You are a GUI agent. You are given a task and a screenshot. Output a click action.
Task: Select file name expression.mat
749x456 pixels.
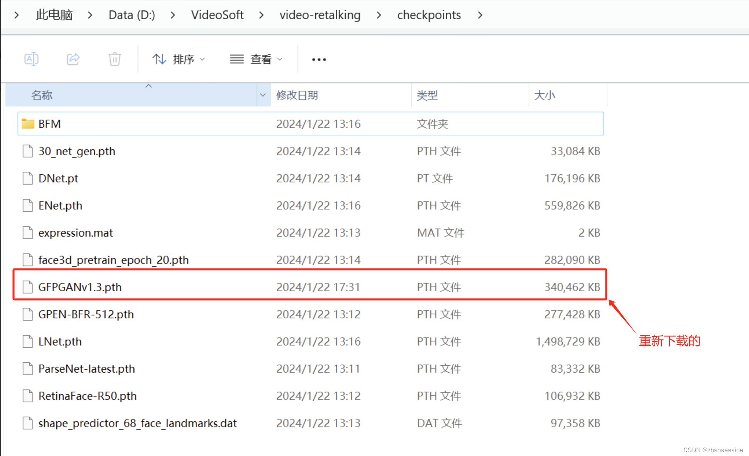76,233
